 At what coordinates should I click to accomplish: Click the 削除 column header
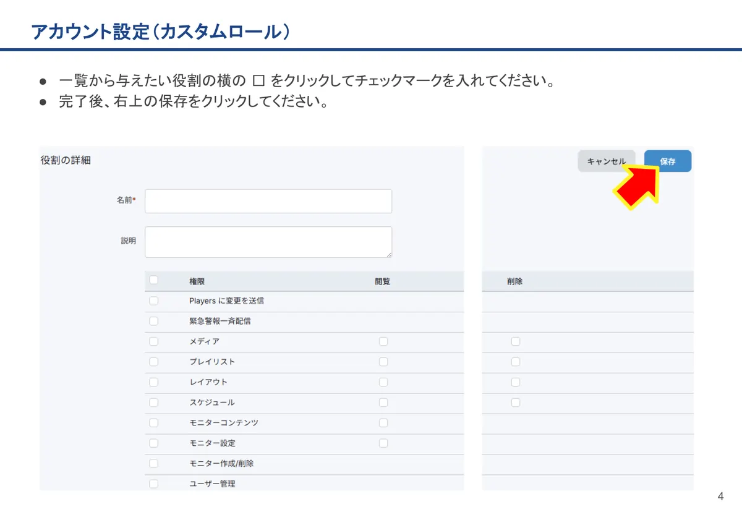514,281
